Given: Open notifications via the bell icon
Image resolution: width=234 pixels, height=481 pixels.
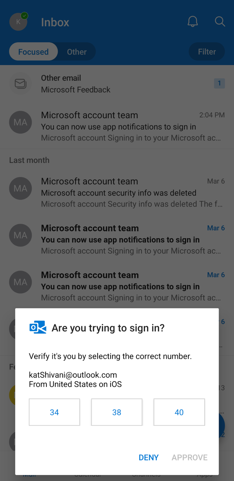Looking at the screenshot, I should pyautogui.click(x=193, y=22).
